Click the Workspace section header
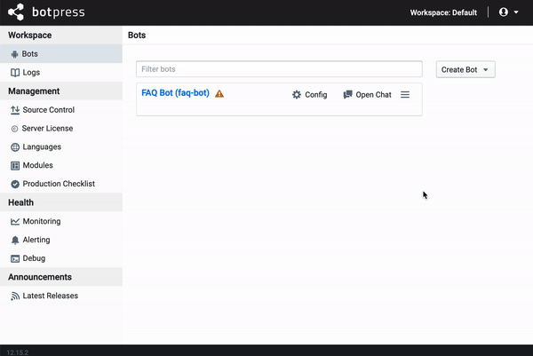The width and height of the screenshot is (533, 356). point(30,35)
